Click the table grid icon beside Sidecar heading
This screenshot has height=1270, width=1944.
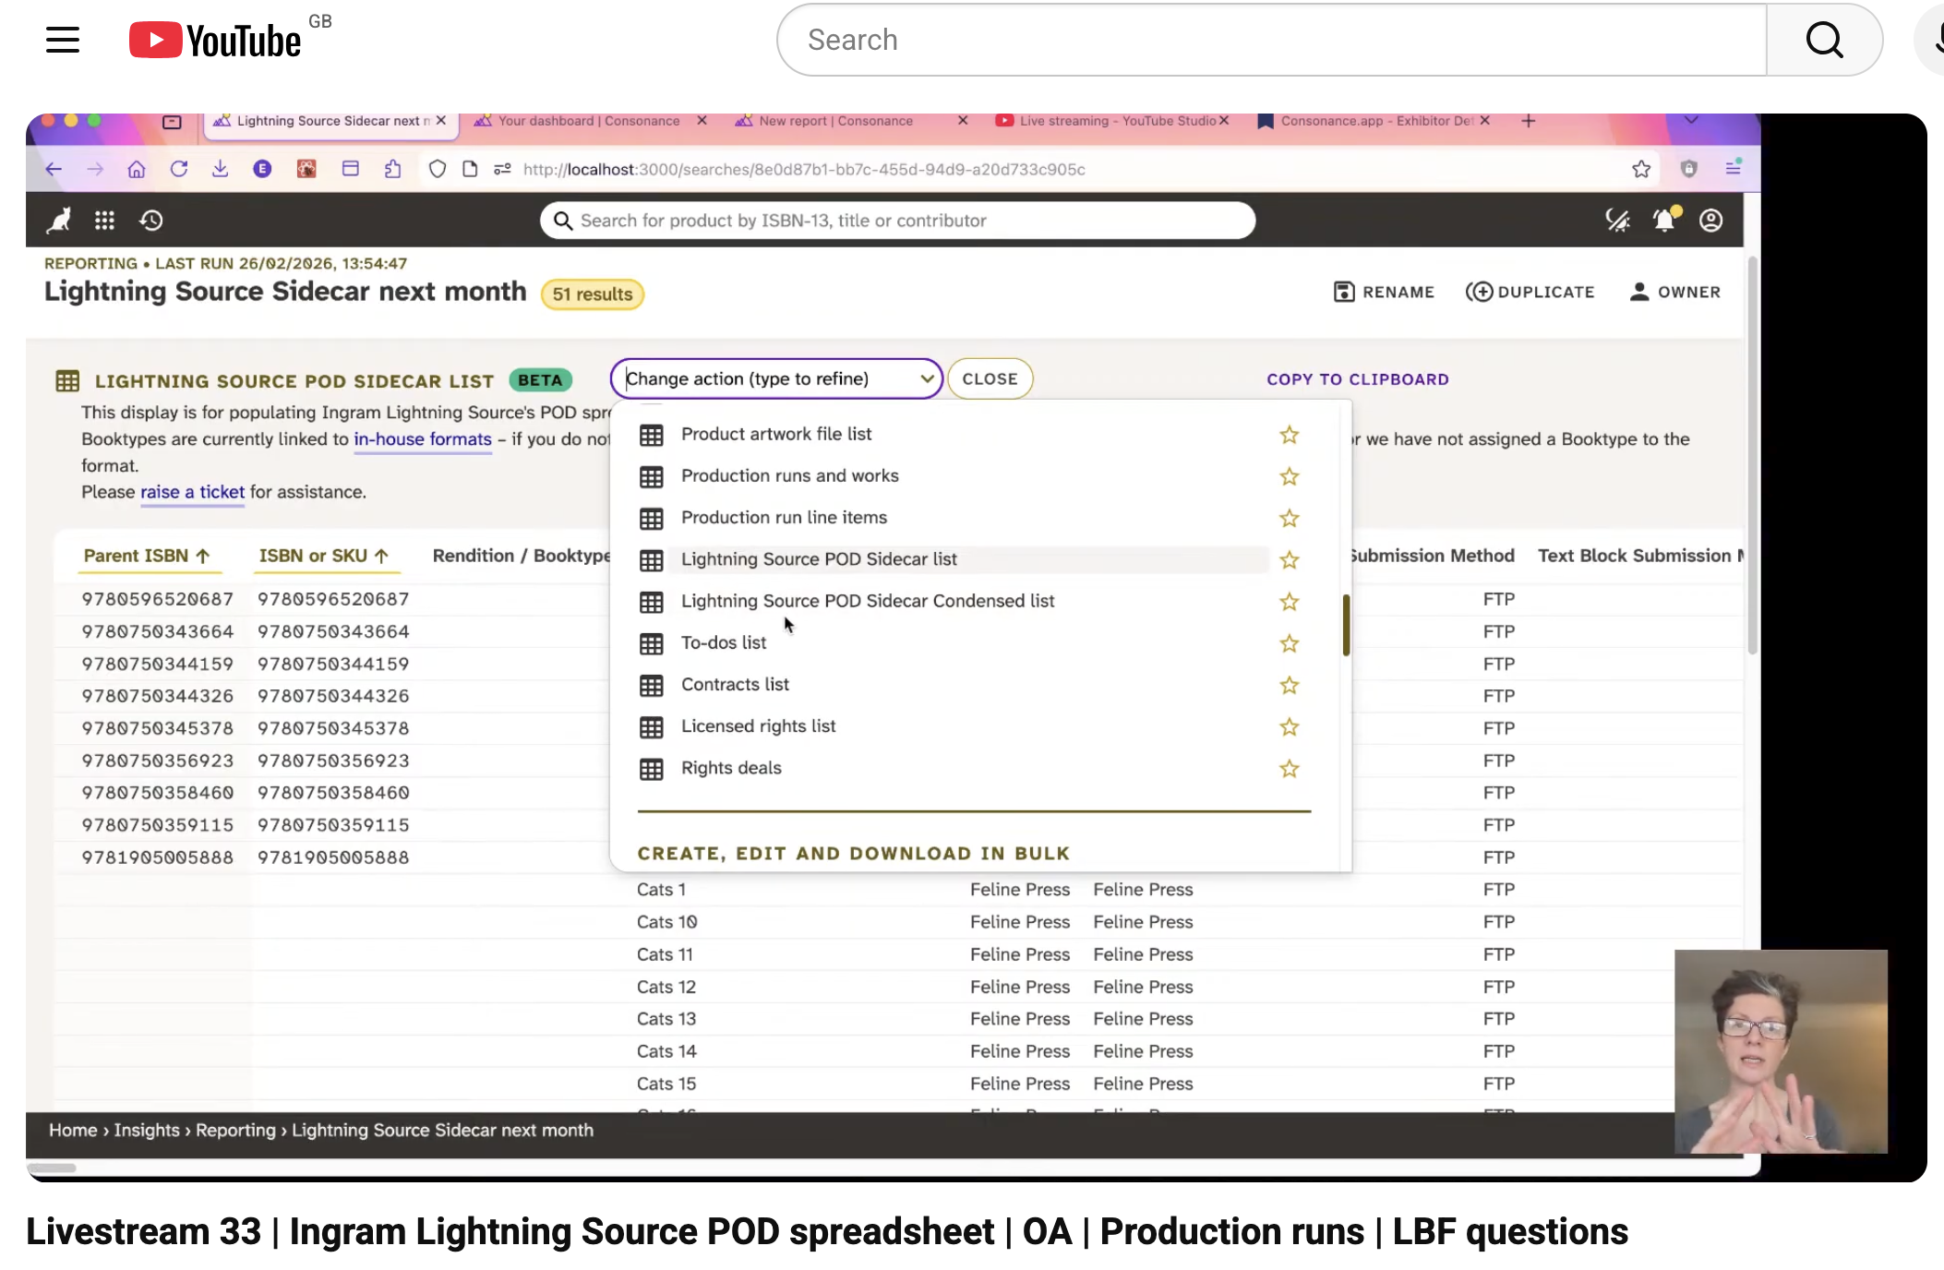click(67, 381)
